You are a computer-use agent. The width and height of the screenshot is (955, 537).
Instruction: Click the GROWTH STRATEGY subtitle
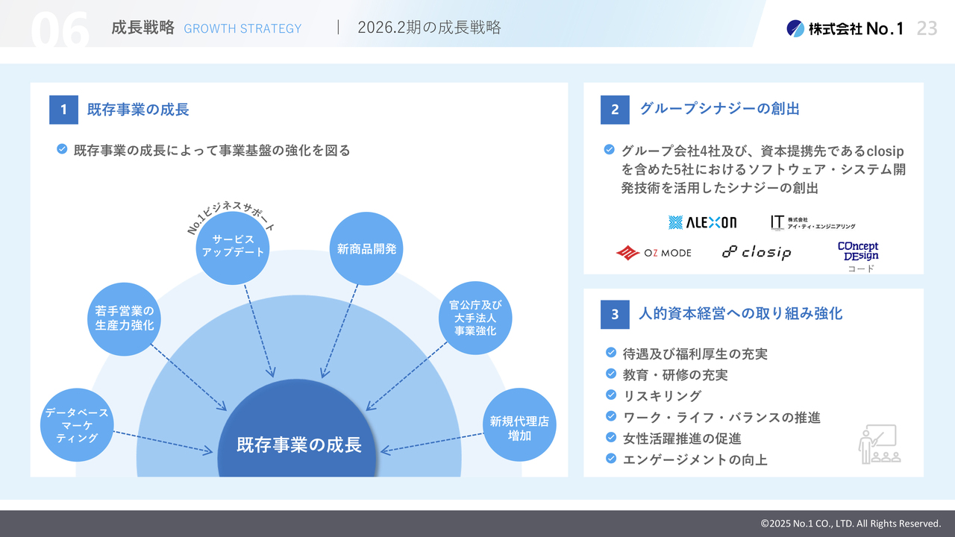point(242,29)
